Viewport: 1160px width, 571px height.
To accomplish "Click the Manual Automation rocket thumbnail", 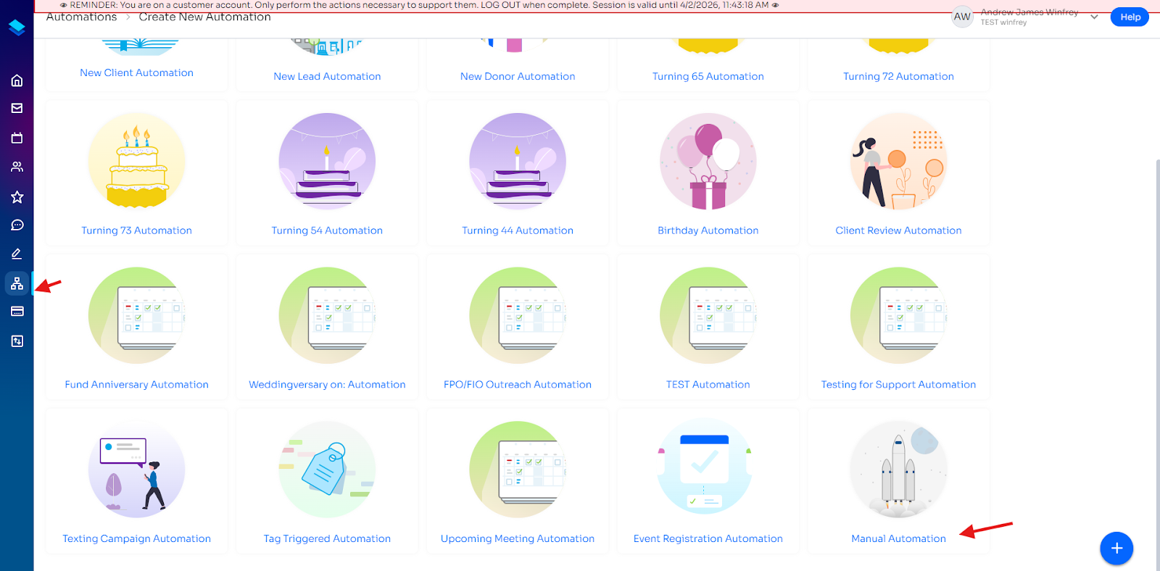I will click(x=898, y=470).
